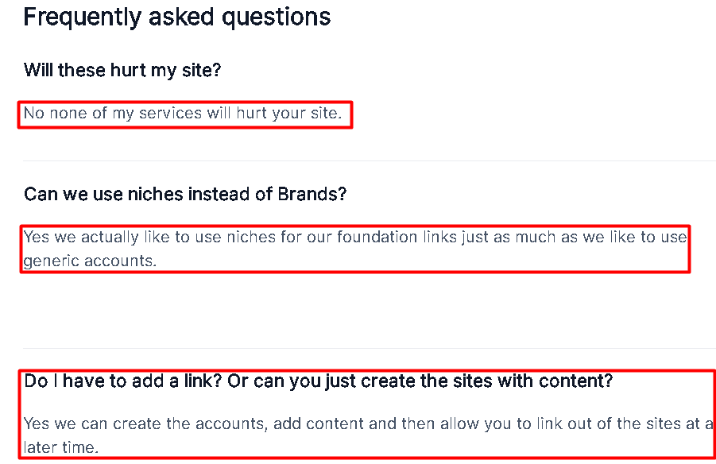Click the "Frequently asked questions" heading
The image size is (716, 464).
point(176,17)
